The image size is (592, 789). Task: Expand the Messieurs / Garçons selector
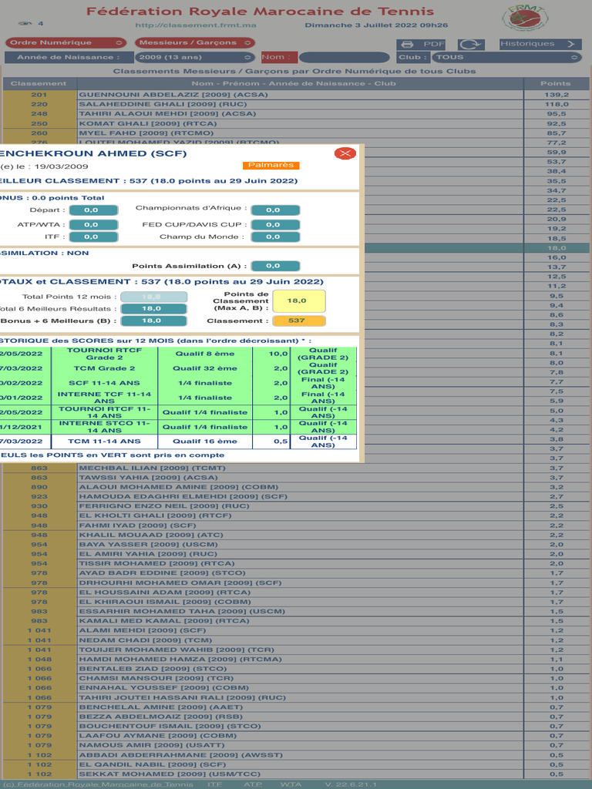point(197,43)
